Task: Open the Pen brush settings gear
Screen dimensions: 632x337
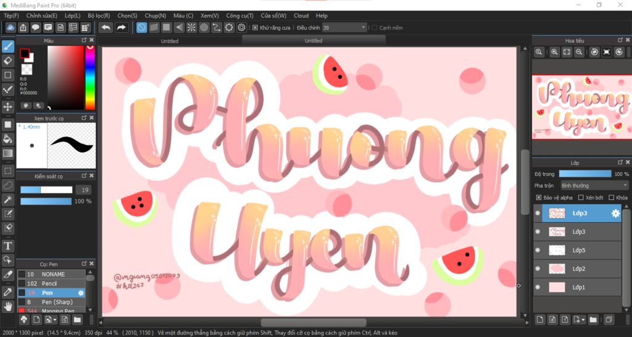Action: (81, 293)
